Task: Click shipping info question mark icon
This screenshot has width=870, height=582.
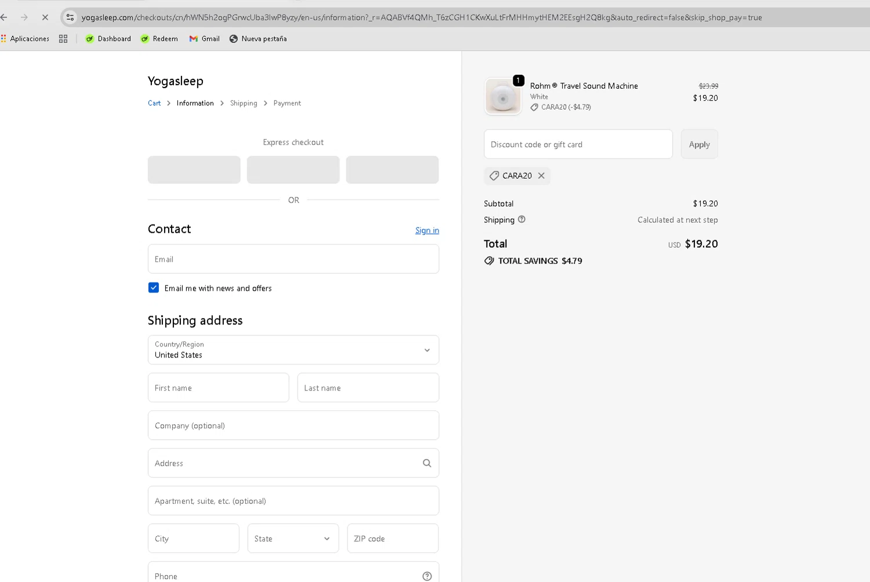Action: (521, 219)
